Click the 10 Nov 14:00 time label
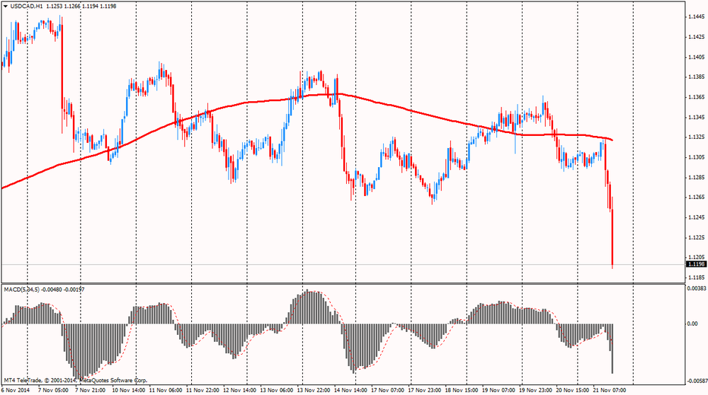 [x=129, y=390]
